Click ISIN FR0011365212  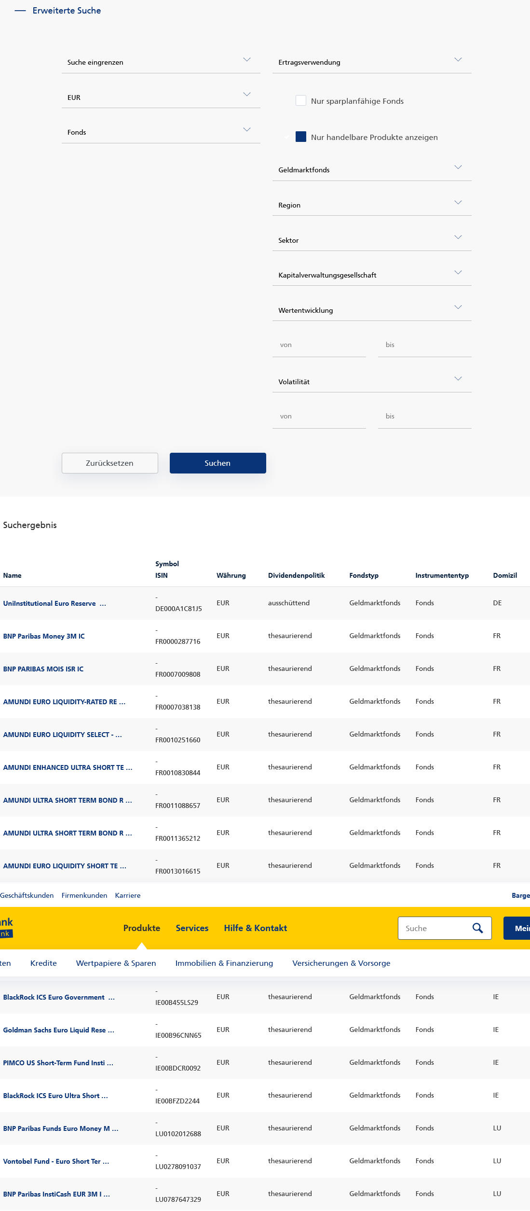[177, 838]
